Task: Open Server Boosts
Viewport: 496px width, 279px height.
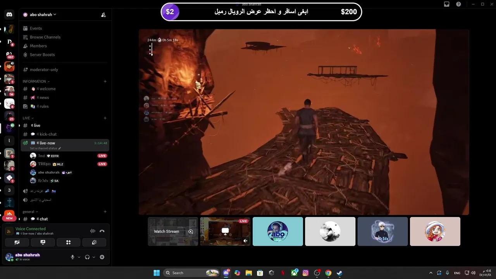Action: (x=65, y=55)
